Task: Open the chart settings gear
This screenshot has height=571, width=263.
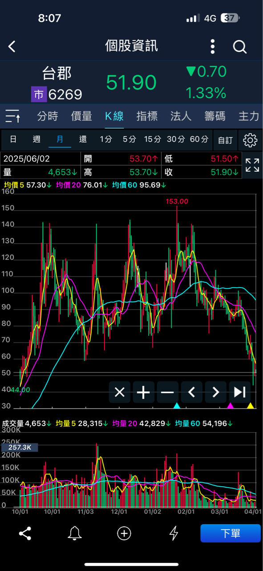Action: [250, 140]
